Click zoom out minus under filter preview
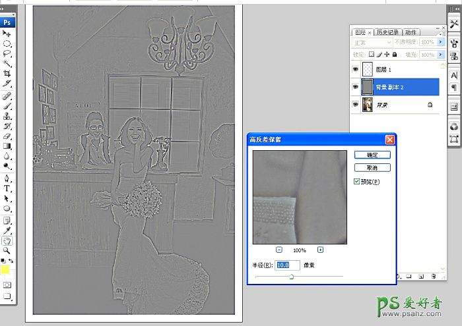The image size is (462, 326). [279, 250]
